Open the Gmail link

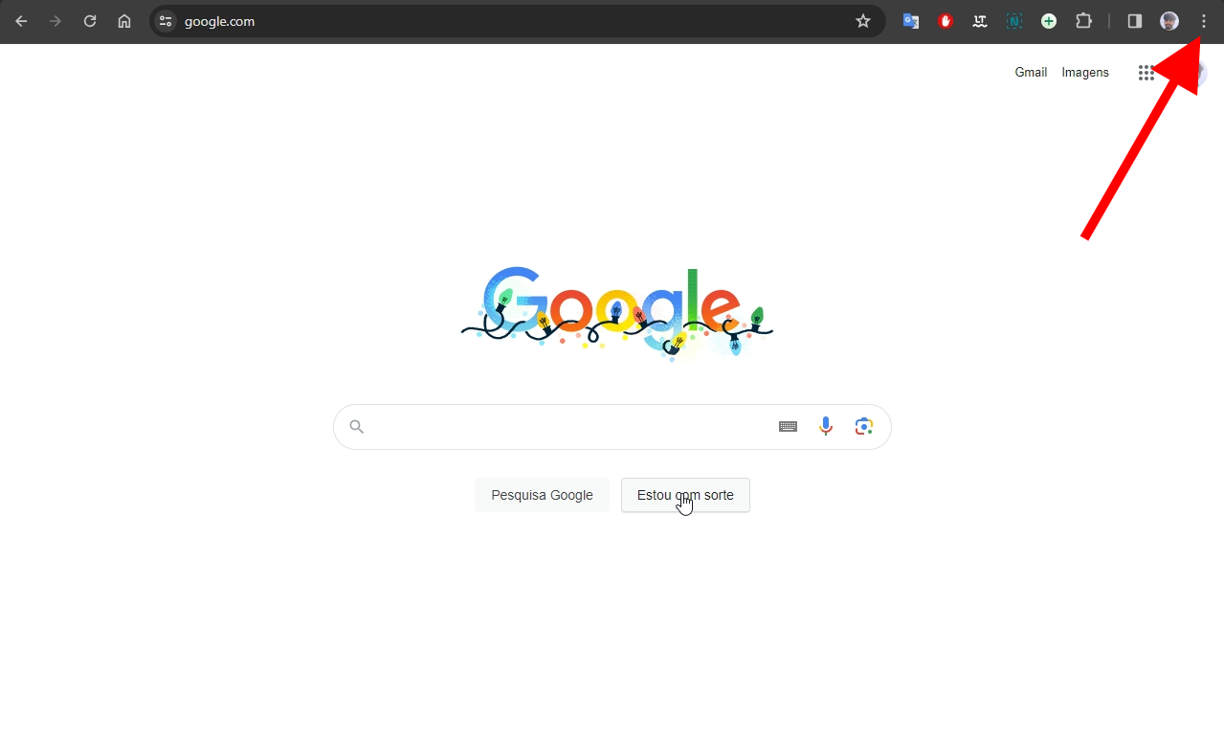tap(1031, 73)
